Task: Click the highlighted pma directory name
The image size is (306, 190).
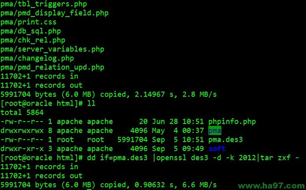Action: coord(215,130)
